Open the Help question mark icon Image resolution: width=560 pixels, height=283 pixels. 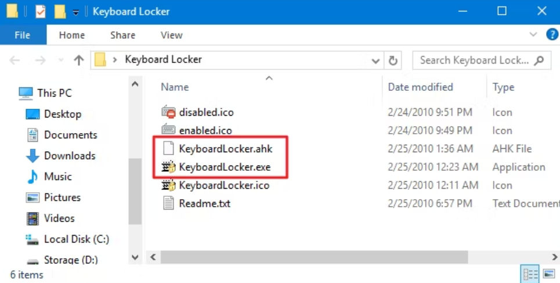[552, 35]
